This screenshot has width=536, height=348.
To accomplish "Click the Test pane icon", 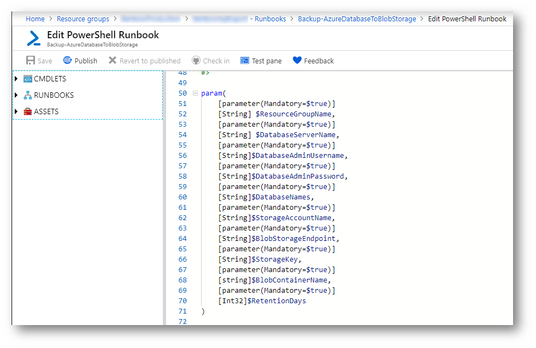I will point(245,61).
